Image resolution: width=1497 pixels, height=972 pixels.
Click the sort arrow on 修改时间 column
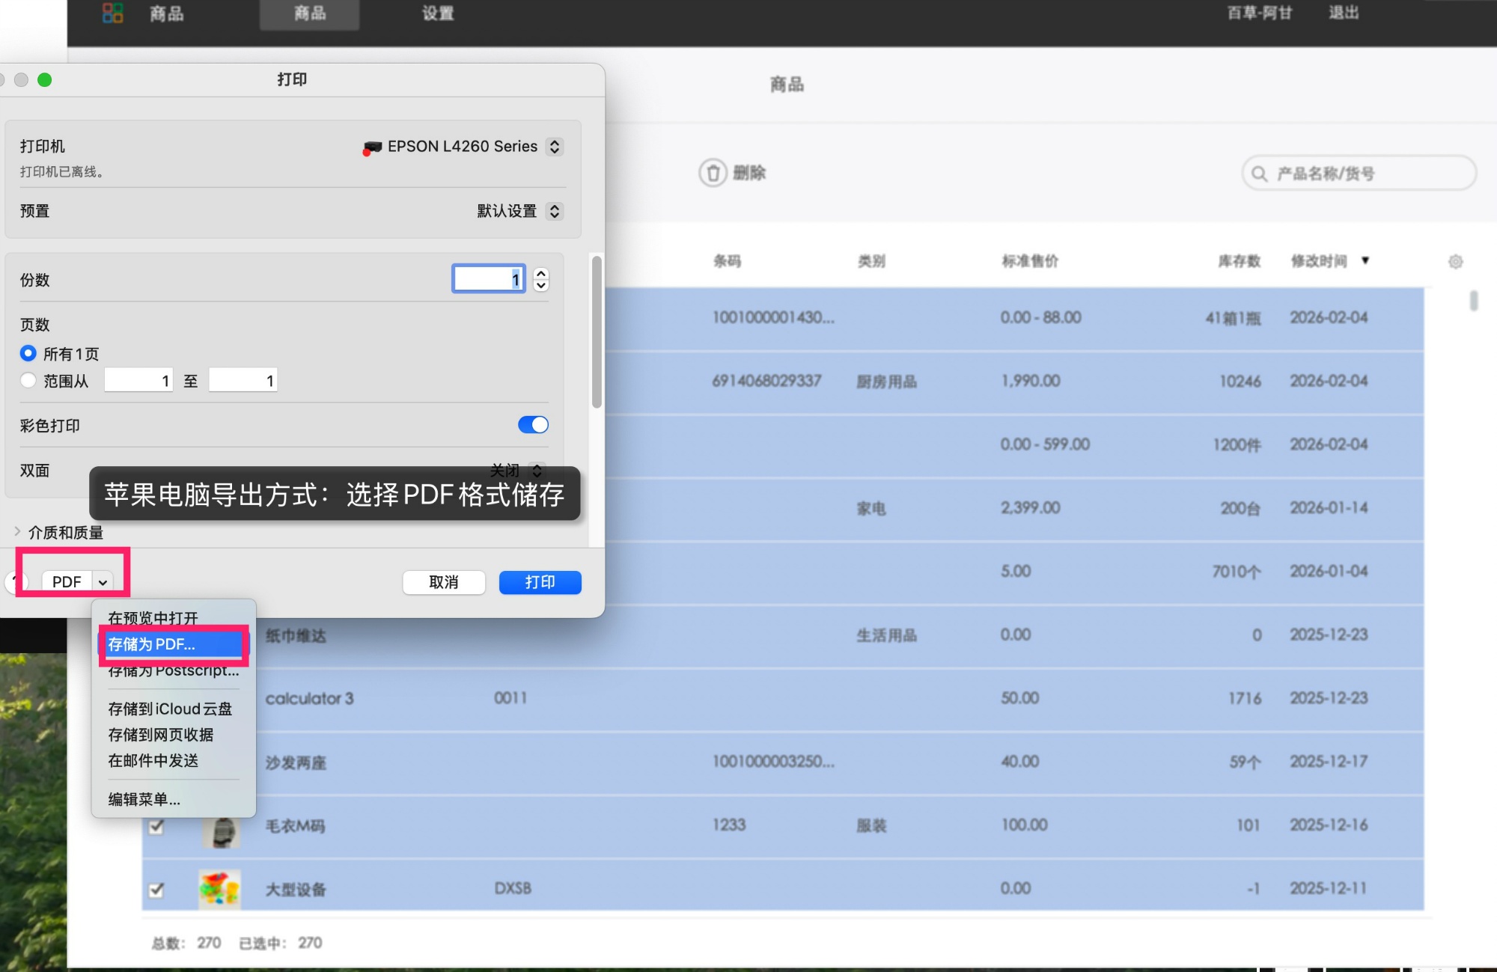pos(1366,261)
